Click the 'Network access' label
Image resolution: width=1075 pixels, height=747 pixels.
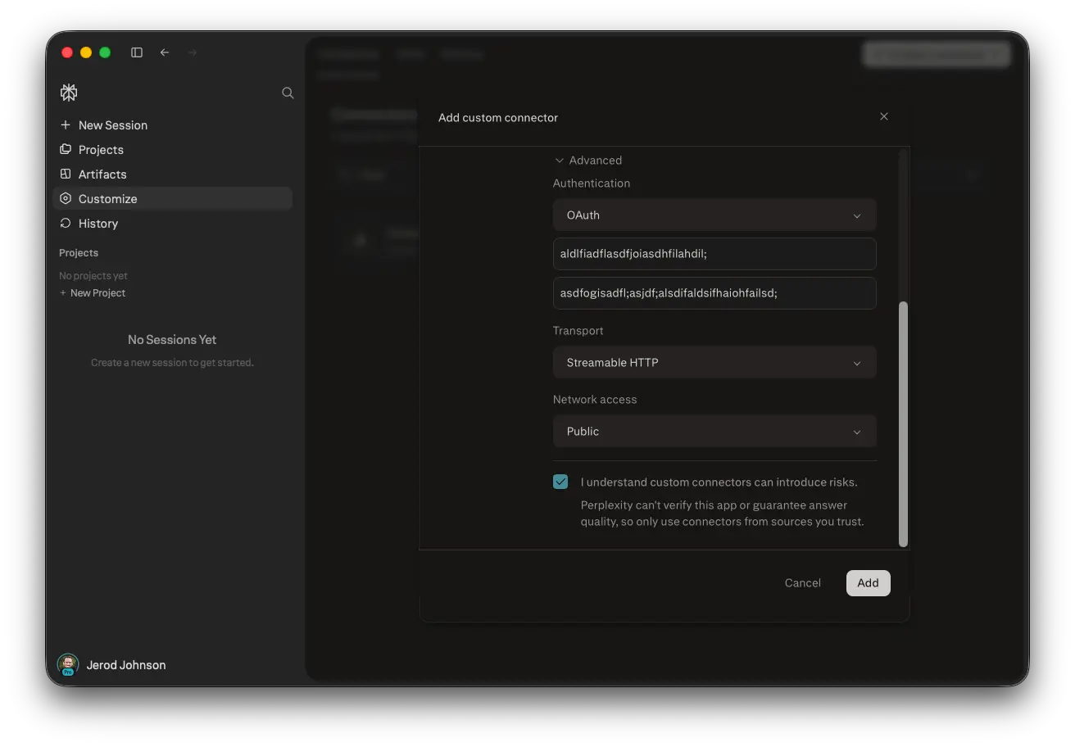click(595, 400)
